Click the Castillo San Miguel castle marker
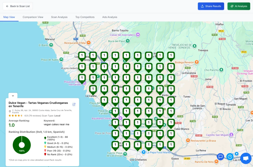 [x=231, y=135]
